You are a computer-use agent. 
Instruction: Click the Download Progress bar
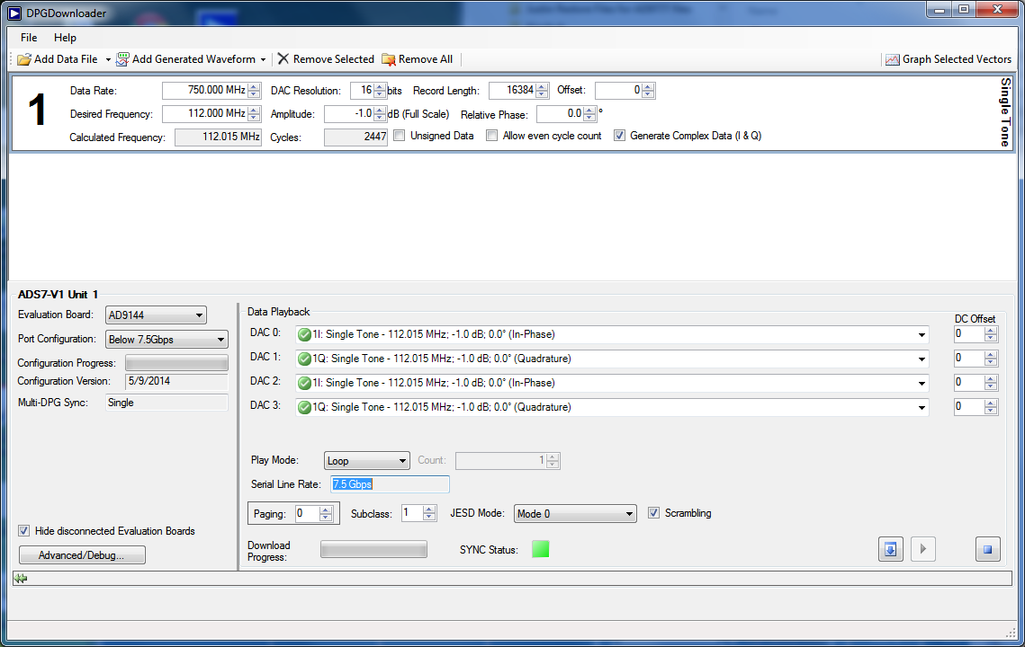373,549
